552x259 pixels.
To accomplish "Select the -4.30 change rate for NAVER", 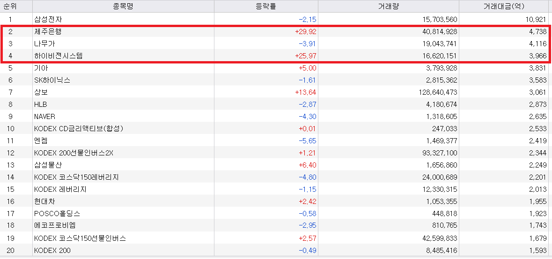I will [x=307, y=117].
